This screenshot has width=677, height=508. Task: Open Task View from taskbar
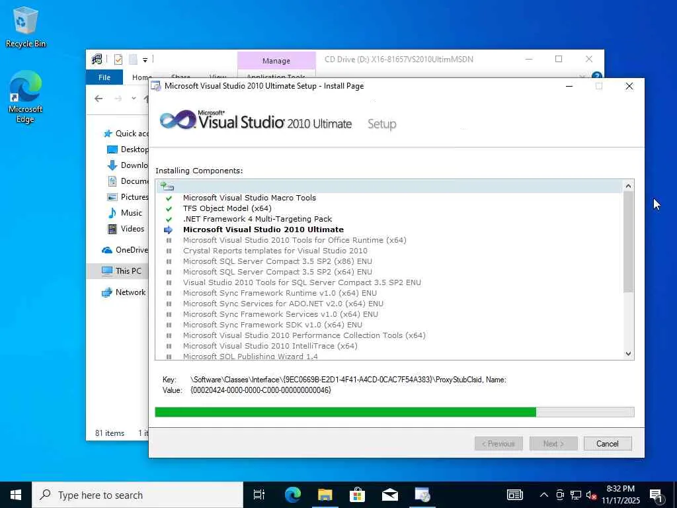[x=259, y=495]
